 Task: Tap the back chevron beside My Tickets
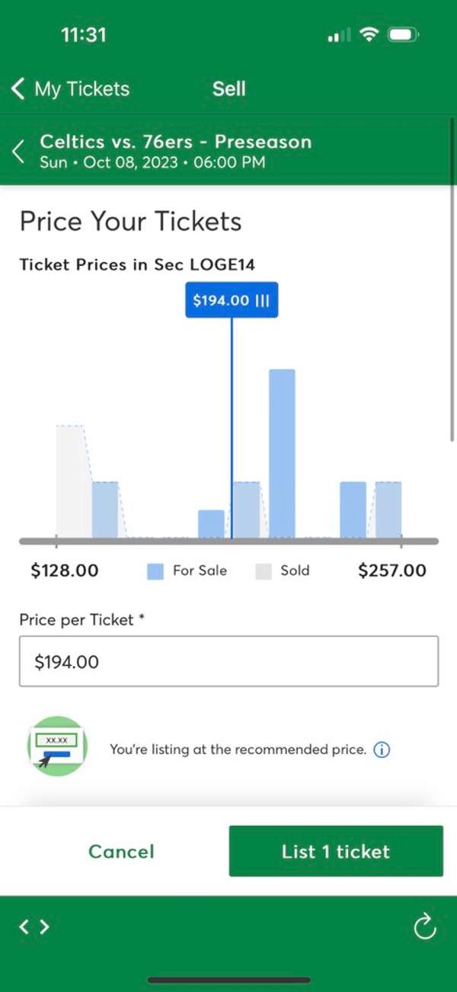coord(17,88)
